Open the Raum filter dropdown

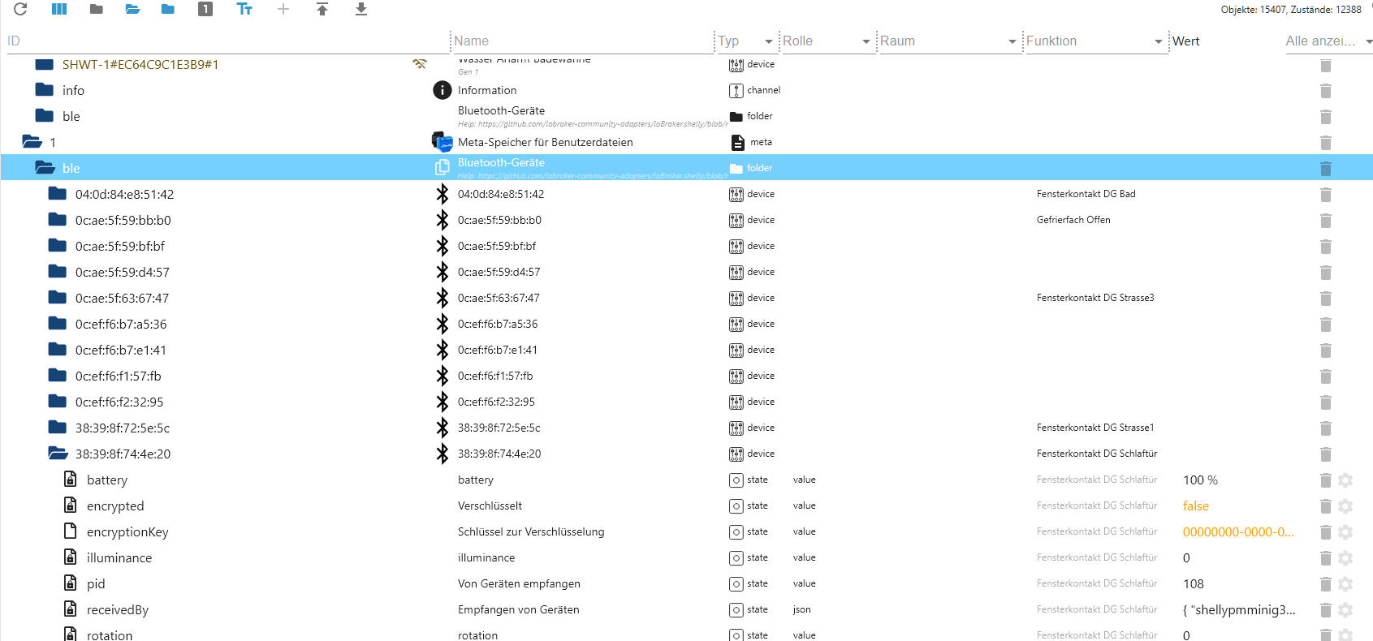pos(1012,41)
